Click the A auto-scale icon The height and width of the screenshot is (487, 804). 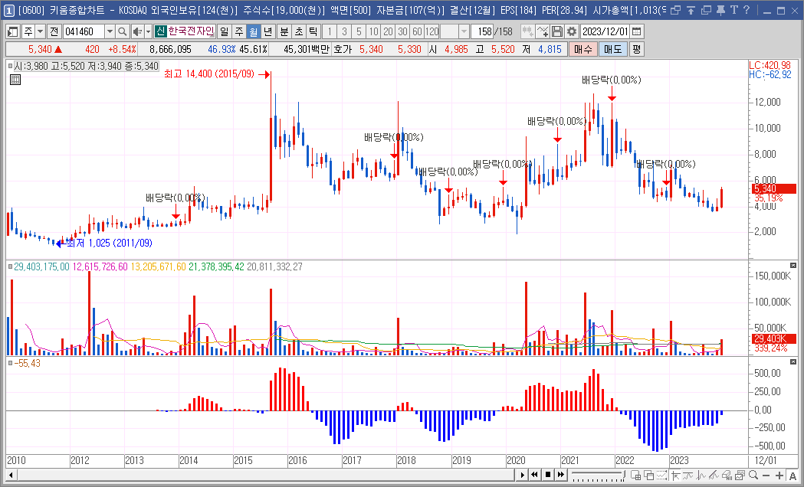coord(793,476)
